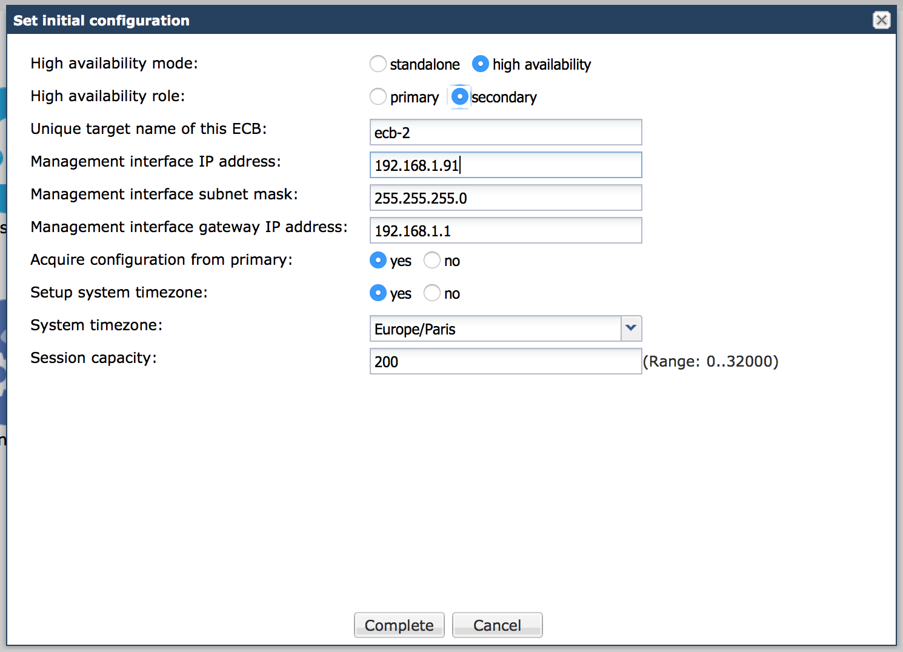Click the gateway IP address field
This screenshot has width=903, height=652.
(505, 230)
